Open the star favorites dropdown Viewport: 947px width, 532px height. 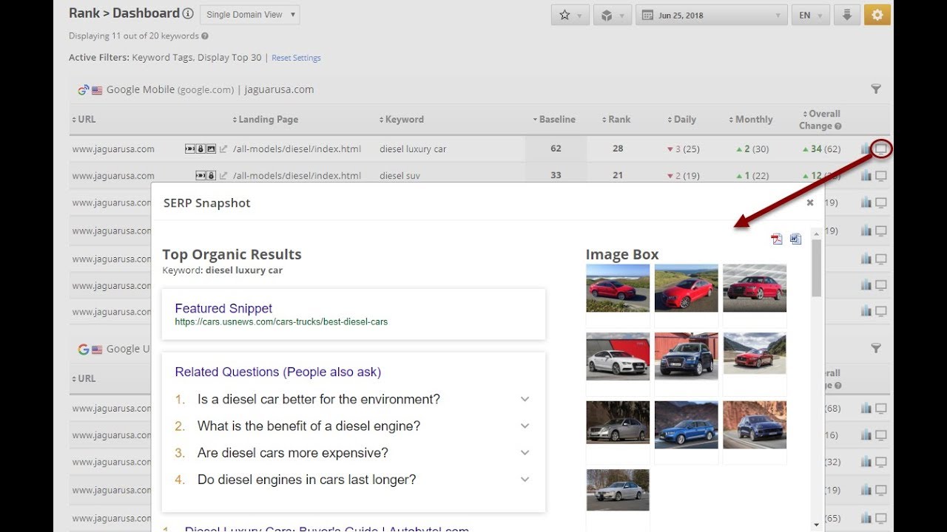coord(570,15)
